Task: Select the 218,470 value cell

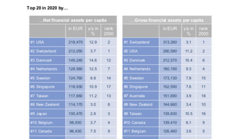Action: click(76, 42)
